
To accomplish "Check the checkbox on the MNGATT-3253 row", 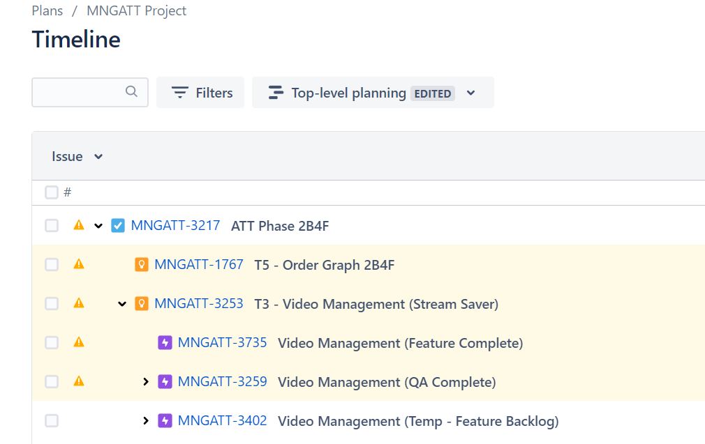I will pyautogui.click(x=52, y=304).
